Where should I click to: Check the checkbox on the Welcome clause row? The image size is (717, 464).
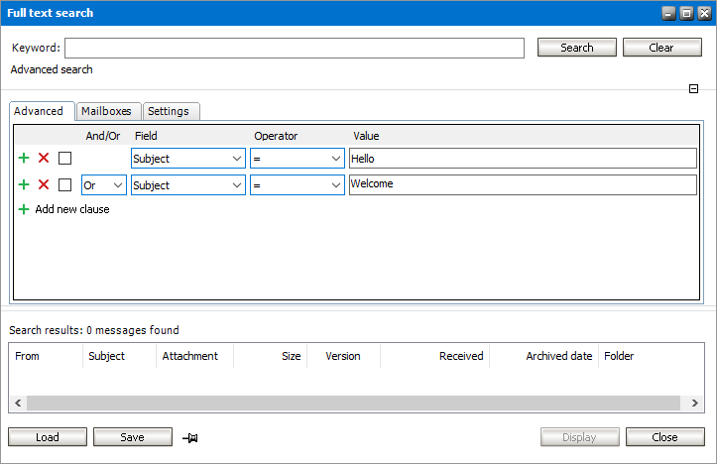64,184
